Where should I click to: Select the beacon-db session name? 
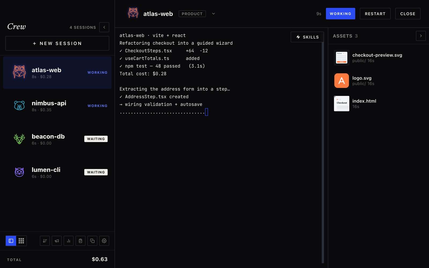point(48,136)
